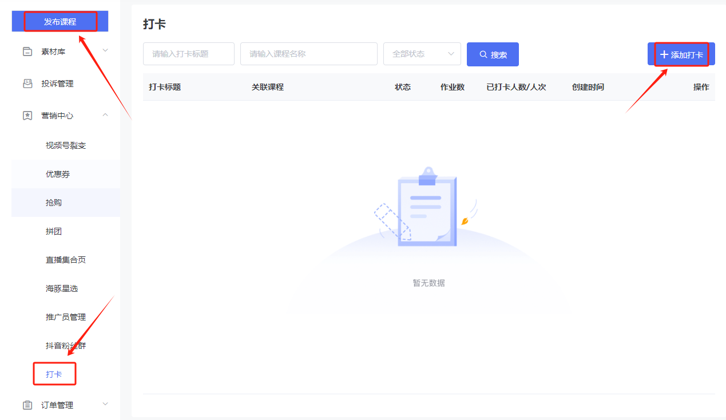Click the plus icon on 添加打卡
The width and height of the screenshot is (726, 420).
click(664, 54)
